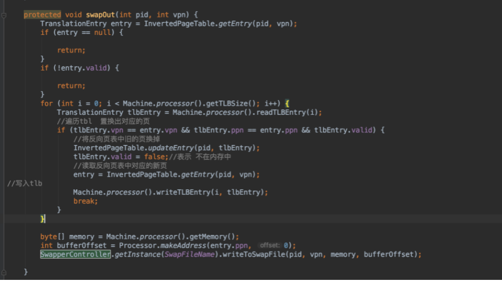The height and width of the screenshot is (281, 502).
Task: Click the //写入tlb comment
Action: coord(24,183)
